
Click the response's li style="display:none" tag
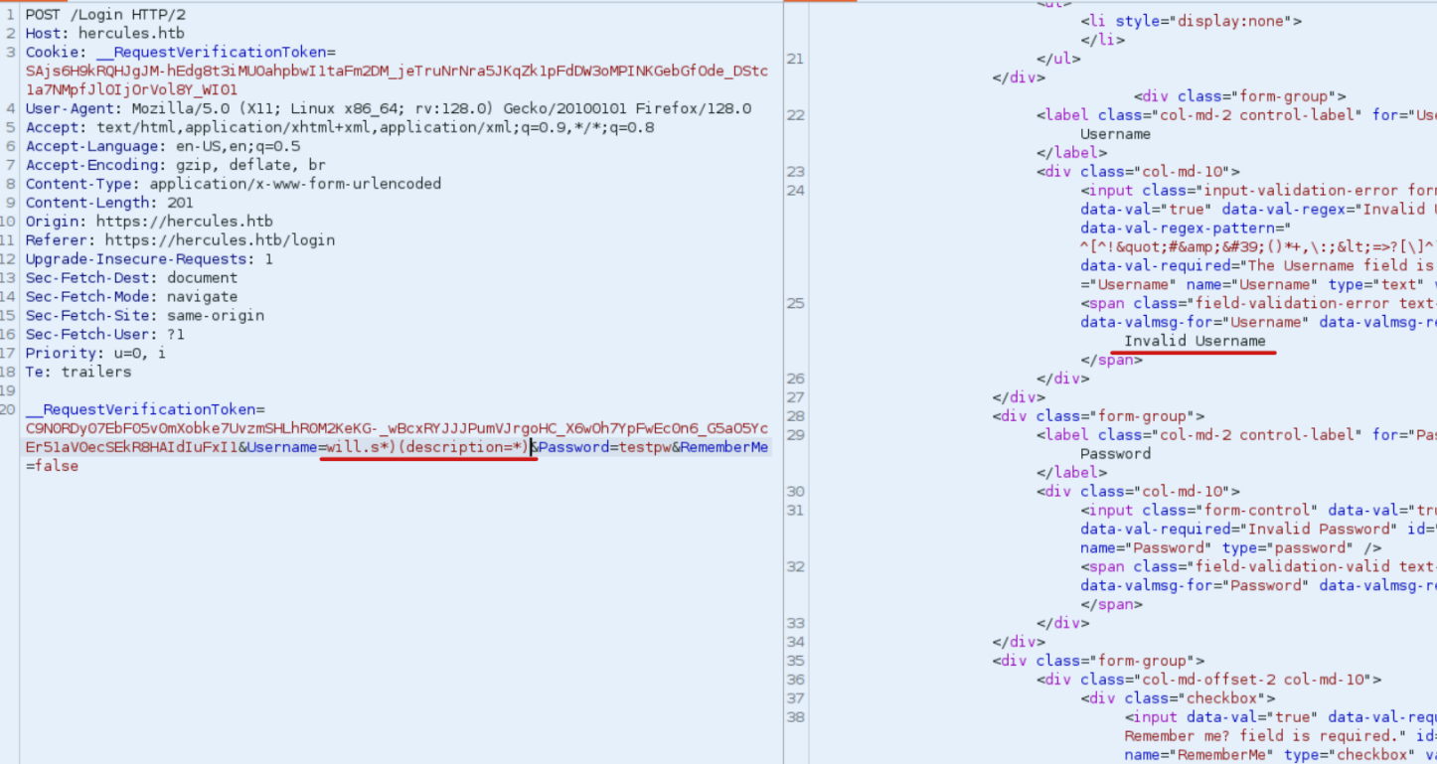(1192, 22)
